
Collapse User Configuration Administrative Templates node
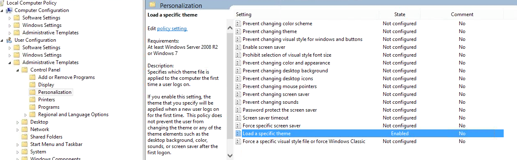pos(10,62)
